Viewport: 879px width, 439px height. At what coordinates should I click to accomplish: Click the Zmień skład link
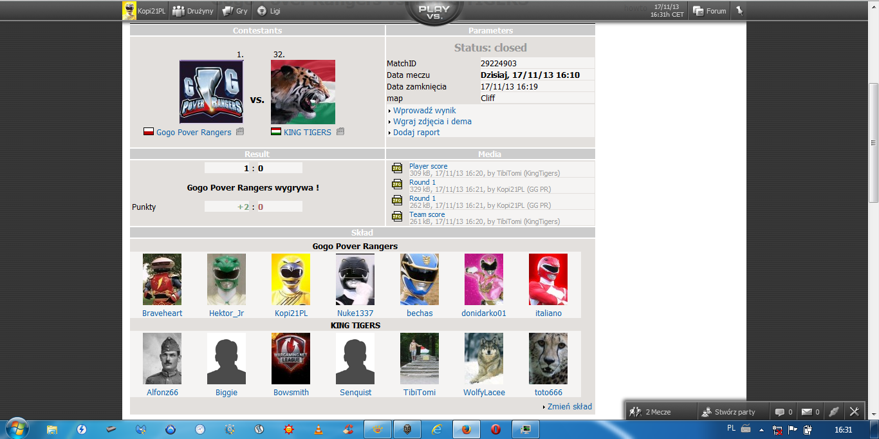[569, 407]
